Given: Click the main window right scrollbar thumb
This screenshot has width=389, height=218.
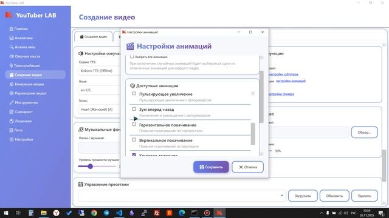Looking at the screenshot, I should [384, 165].
